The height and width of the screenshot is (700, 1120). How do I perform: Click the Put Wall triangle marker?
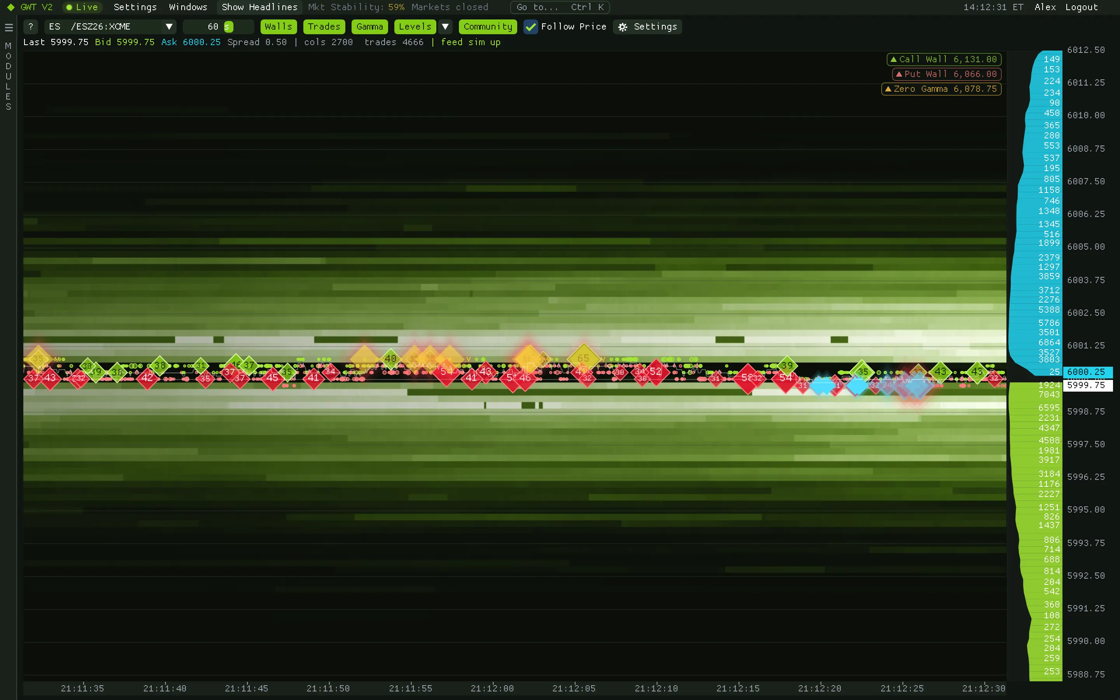pyautogui.click(x=899, y=74)
